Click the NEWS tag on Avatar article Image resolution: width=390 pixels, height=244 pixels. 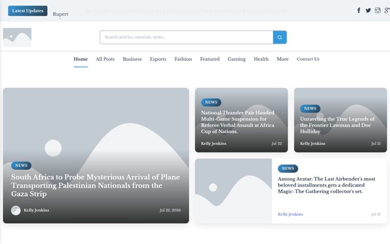[288, 169]
